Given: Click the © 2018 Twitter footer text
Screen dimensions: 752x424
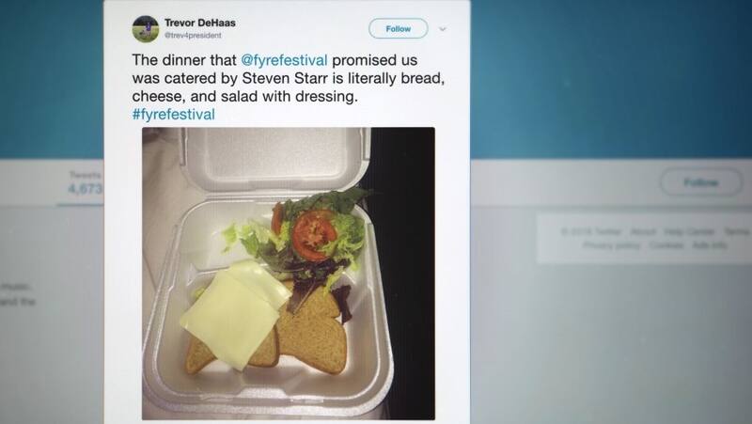Looking at the screenshot, I should pos(591,231).
